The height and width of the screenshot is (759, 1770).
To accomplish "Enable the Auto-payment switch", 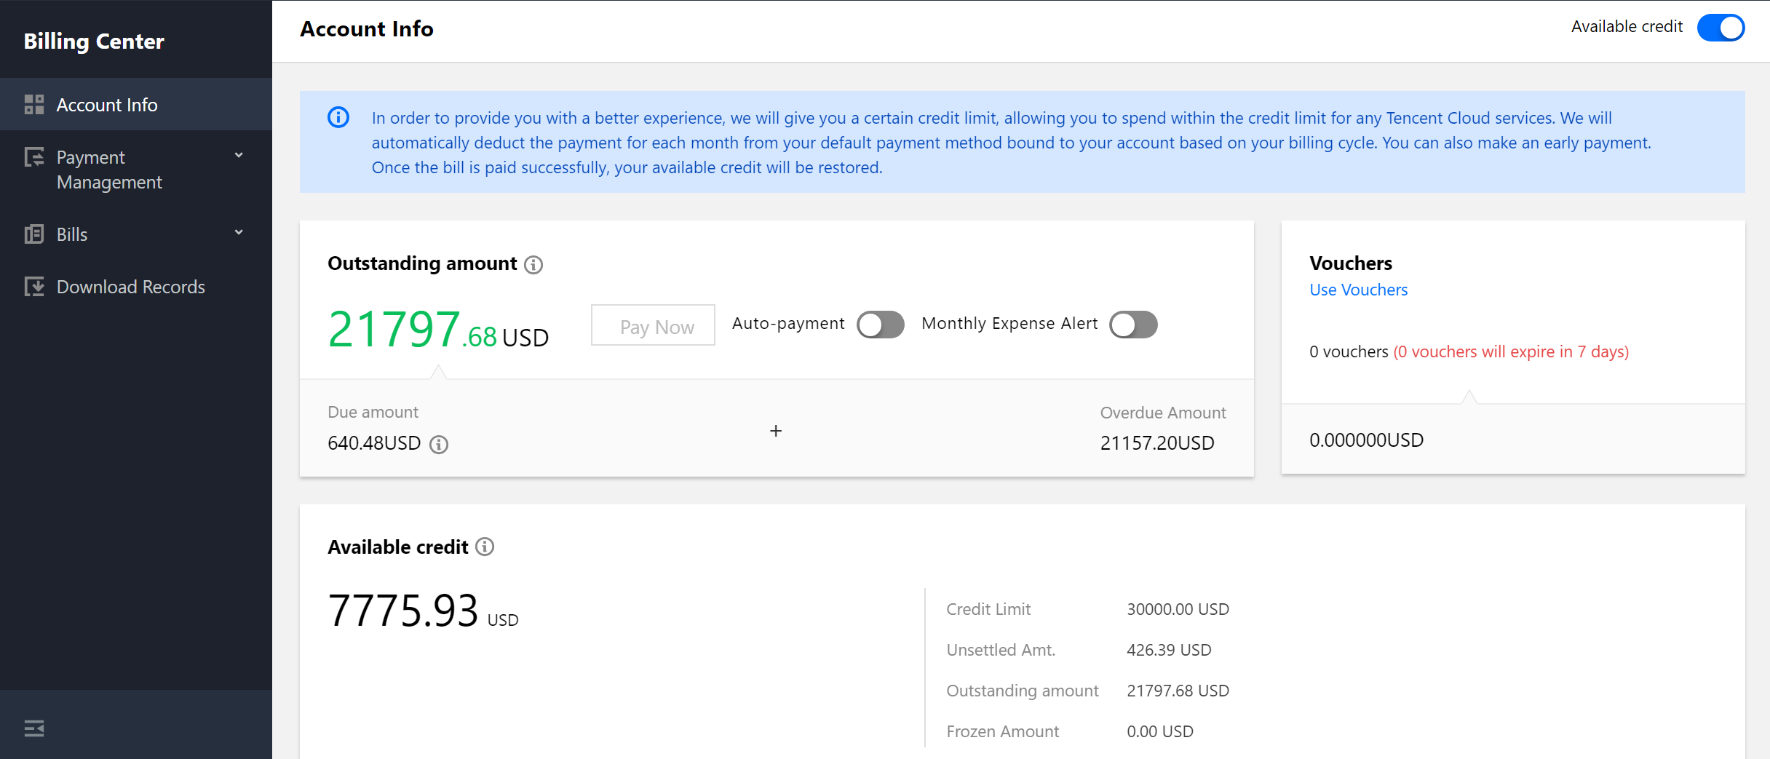I will pos(880,325).
